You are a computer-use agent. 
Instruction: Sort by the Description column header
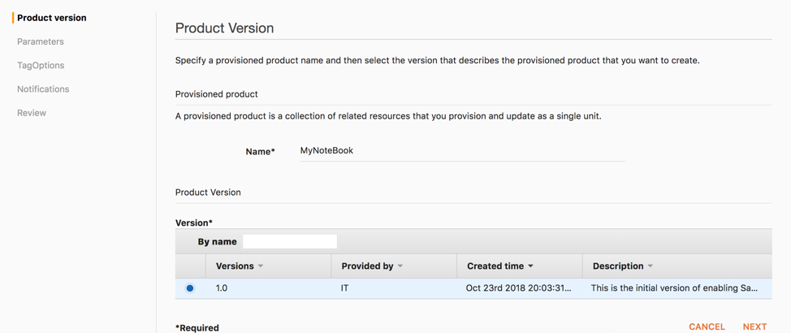click(618, 266)
